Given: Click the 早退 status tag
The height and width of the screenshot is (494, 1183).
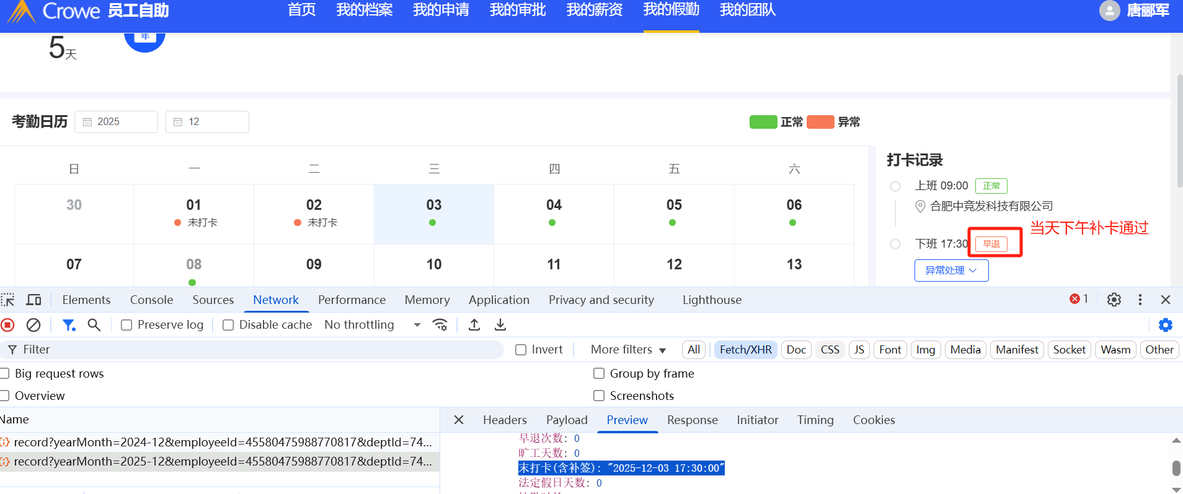Looking at the screenshot, I should [x=991, y=244].
